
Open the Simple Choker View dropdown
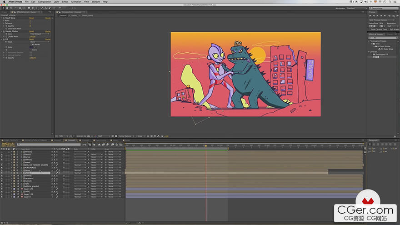(40, 34)
